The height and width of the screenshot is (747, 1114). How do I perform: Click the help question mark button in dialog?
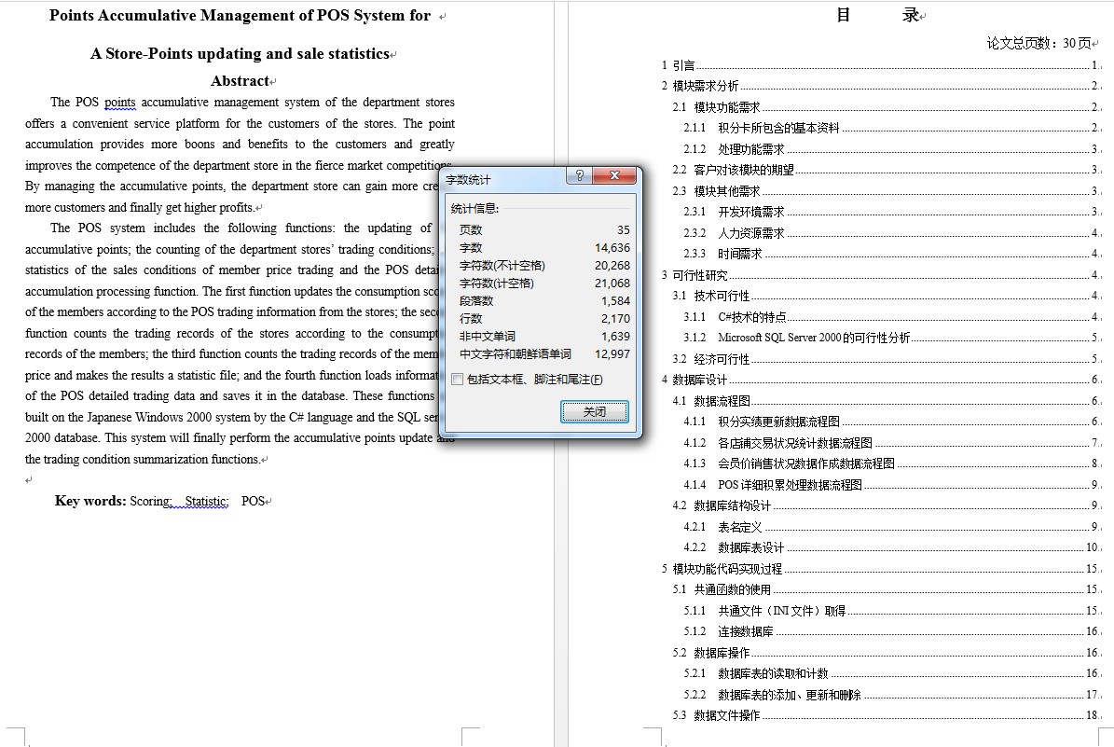click(x=579, y=175)
